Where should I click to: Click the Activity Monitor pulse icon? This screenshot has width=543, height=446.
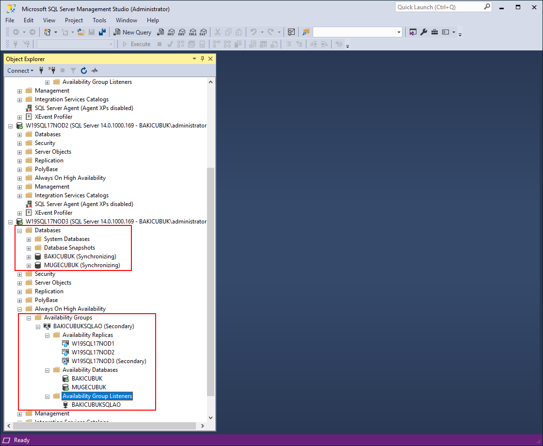pyautogui.click(x=95, y=71)
